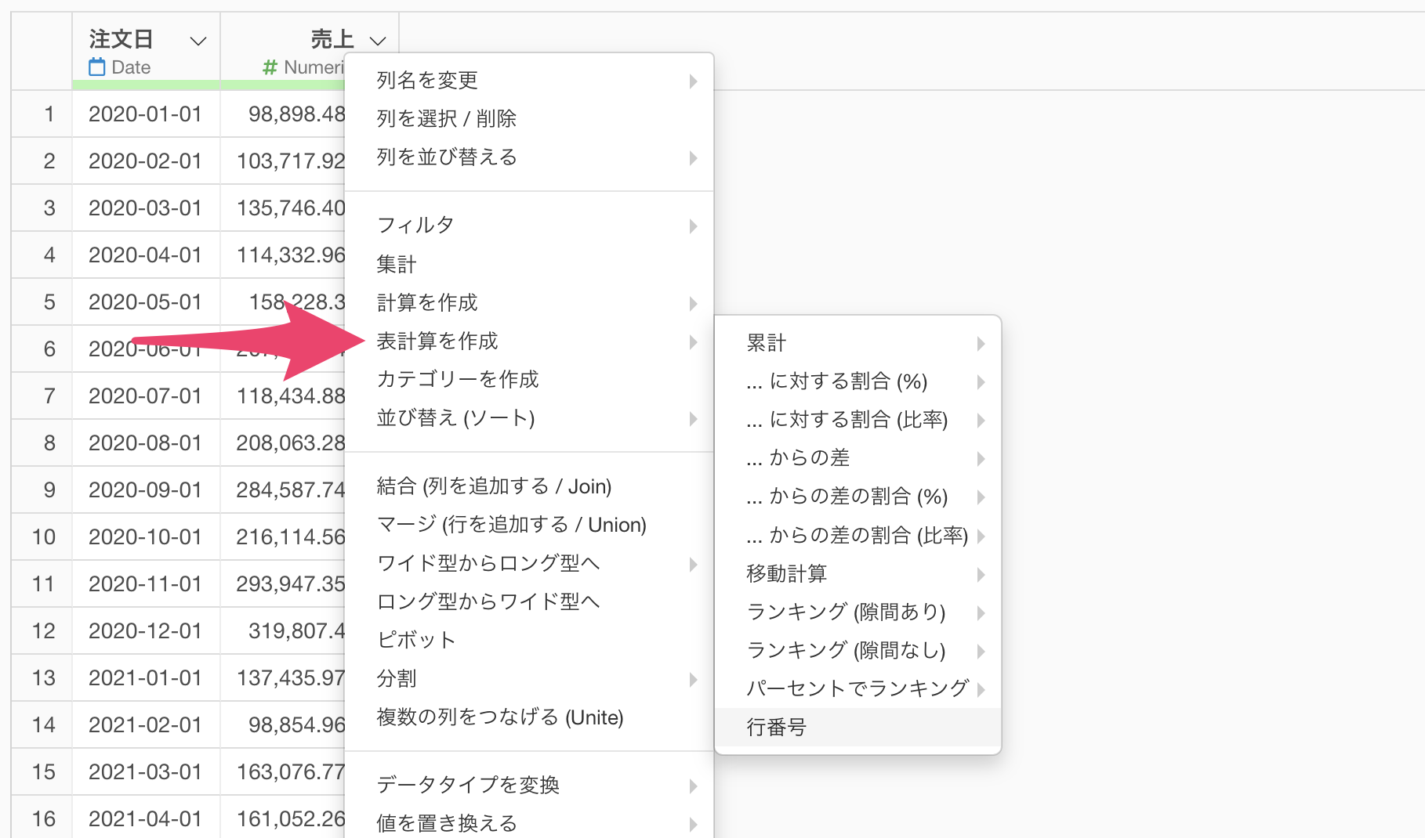The height and width of the screenshot is (838, 1425).
Task: Choose 結合 (列を追加する / Join)
Action: click(x=494, y=486)
